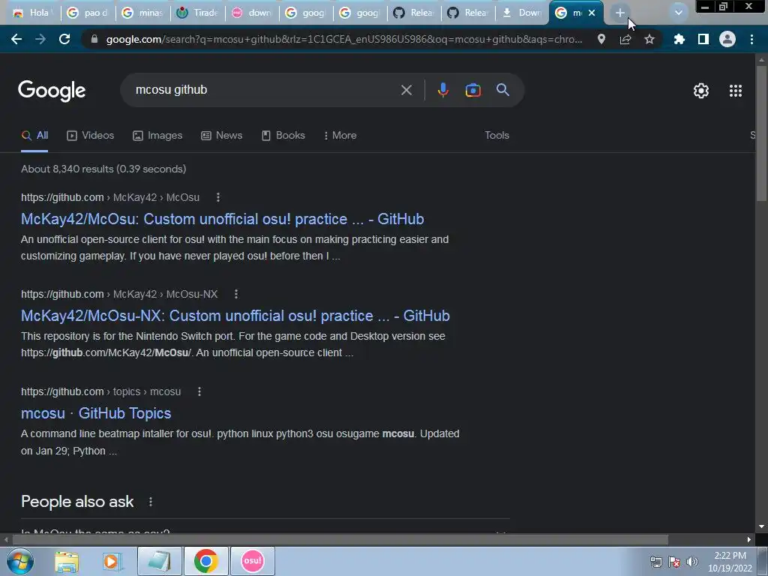Open network icon in system tray
Viewport: 768px width, 576px height.
655,562
